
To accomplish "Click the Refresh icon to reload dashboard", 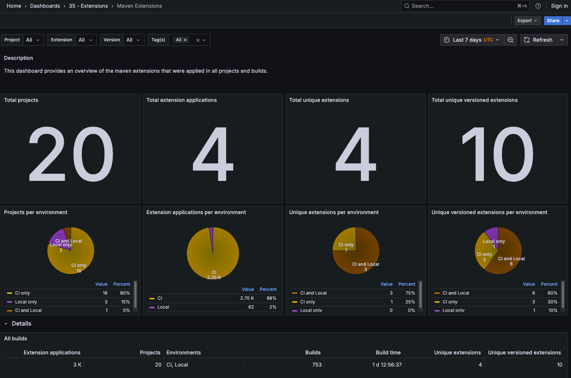I will [527, 39].
